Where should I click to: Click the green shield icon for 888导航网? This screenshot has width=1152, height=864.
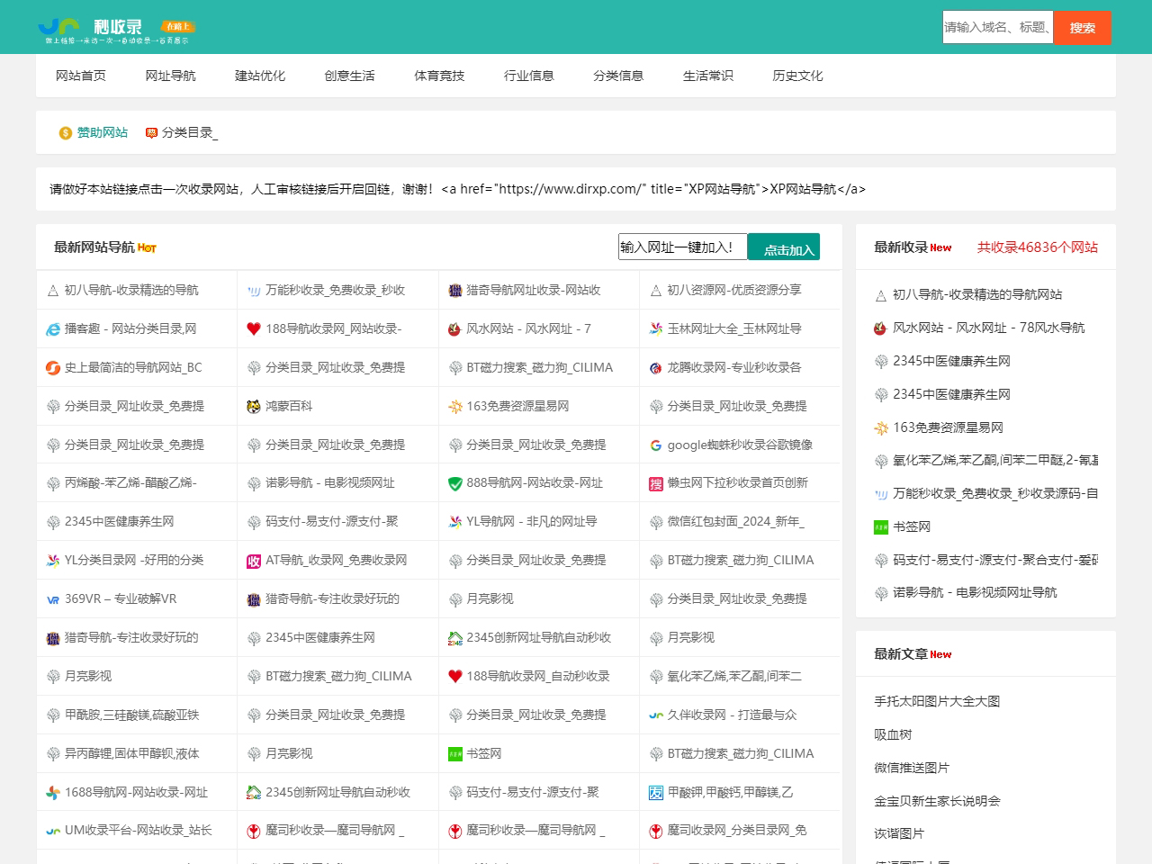click(x=455, y=484)
